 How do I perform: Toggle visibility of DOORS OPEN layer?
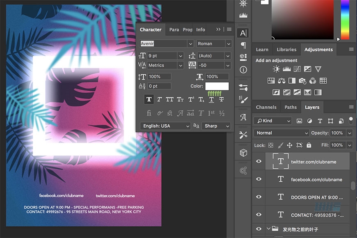click(x=259, y=197)
